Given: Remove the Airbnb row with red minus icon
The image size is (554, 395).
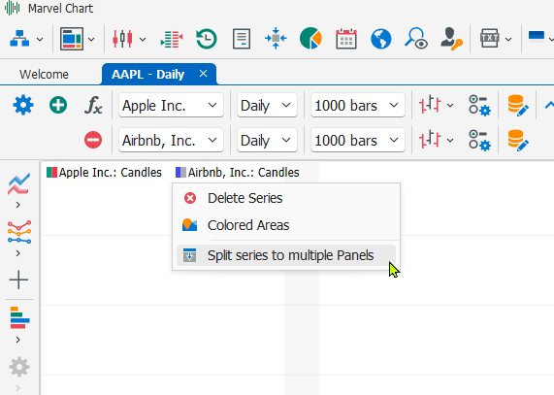Looking at the screenshot, I should click(x=93, y=140).
